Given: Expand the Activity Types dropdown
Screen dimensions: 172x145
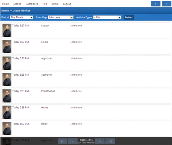Looking at the screenshot, I should 107,17.
